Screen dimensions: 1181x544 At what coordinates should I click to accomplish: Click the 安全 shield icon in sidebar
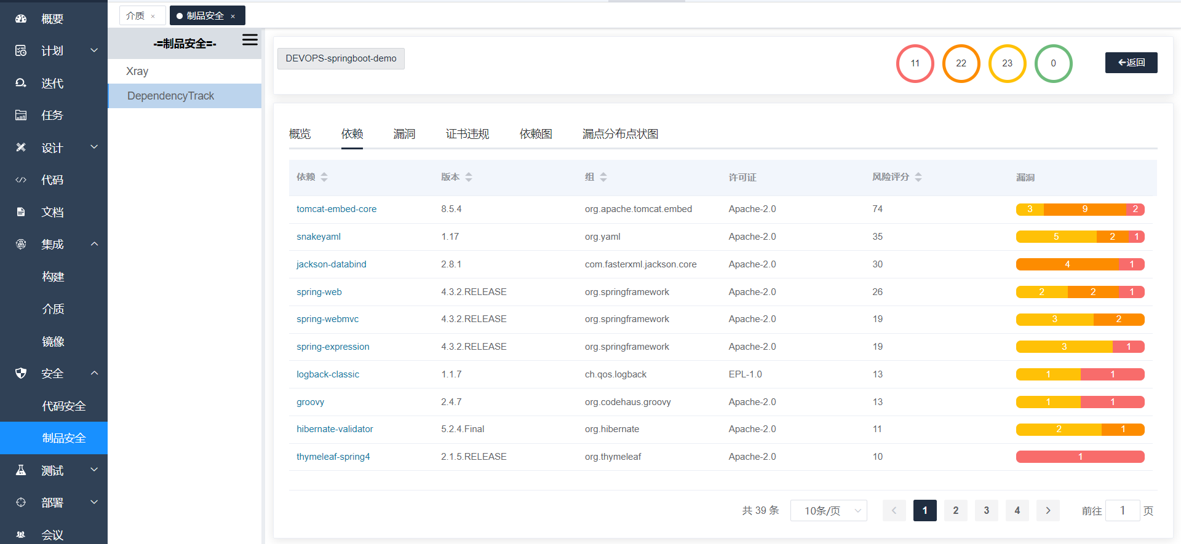pos(21,373)
